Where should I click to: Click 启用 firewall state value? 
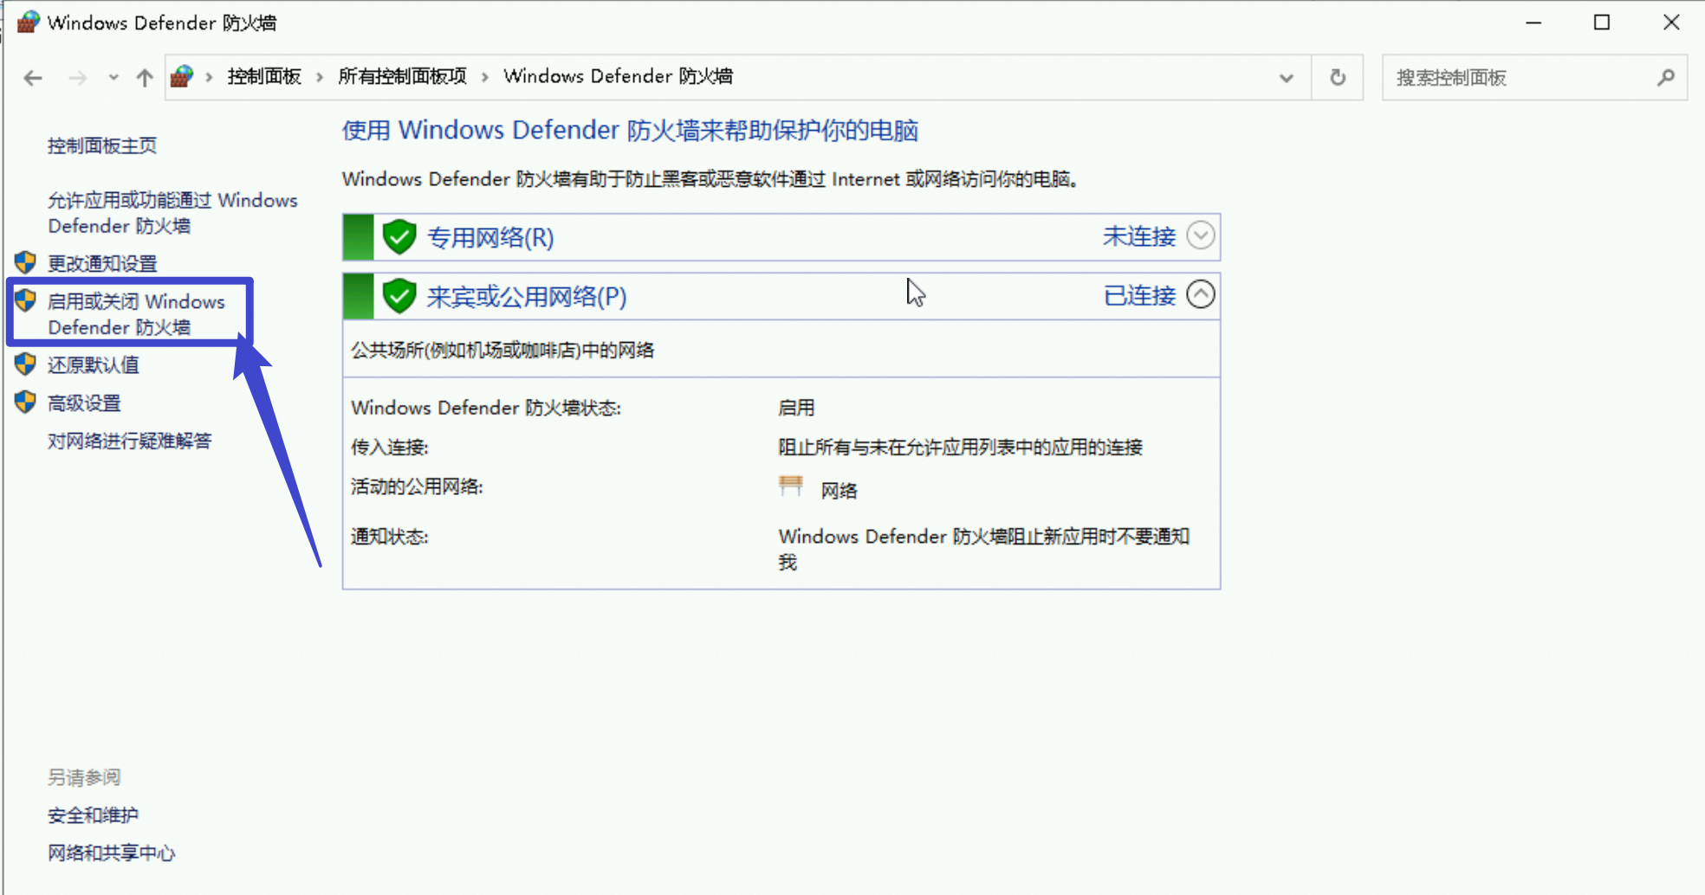point(796,408)
